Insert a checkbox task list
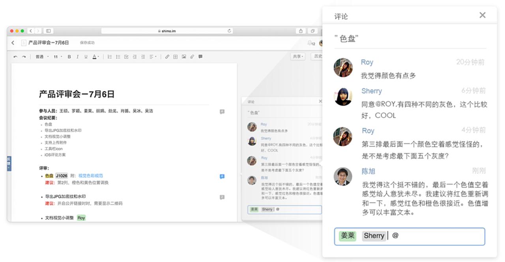 [x=126, y=57]
